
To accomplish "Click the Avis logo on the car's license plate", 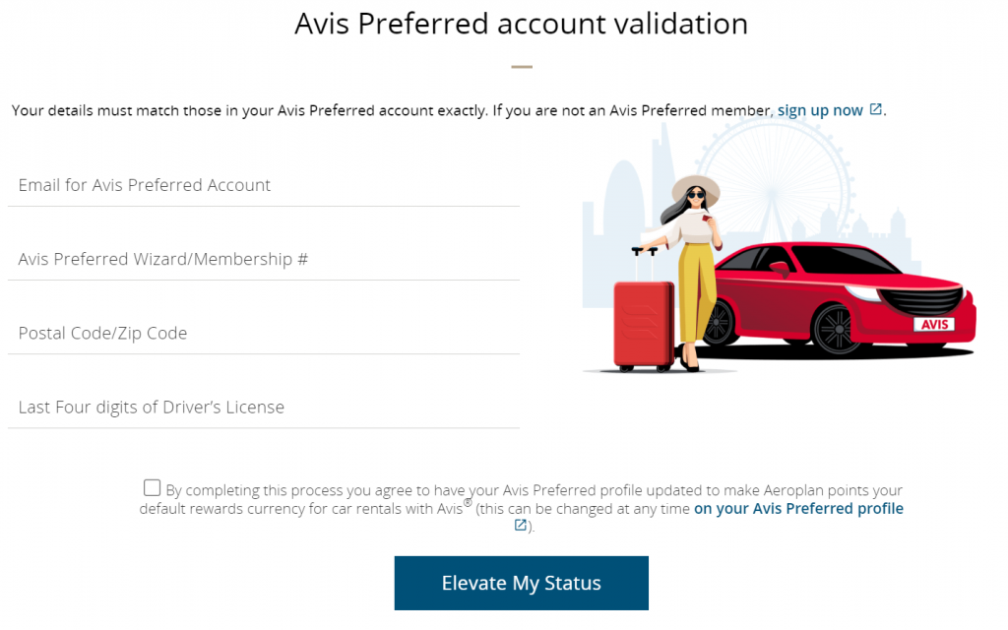I will tap(934, 323).
